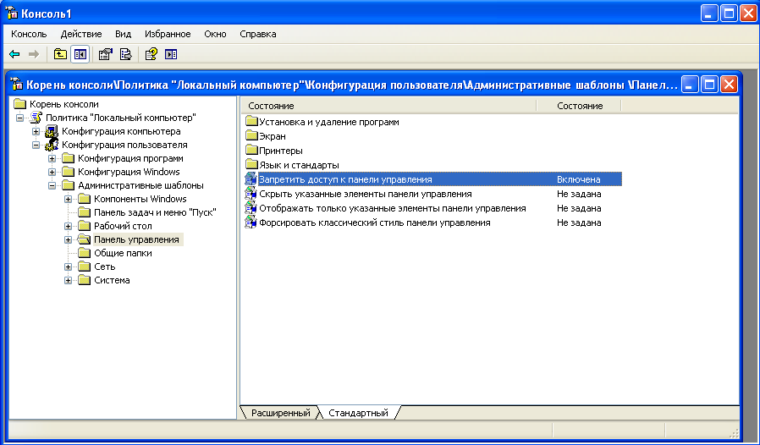Click the Политика Локальный компьютер scroll icon
The image size is (760, 445).
[x=36, y=118]
